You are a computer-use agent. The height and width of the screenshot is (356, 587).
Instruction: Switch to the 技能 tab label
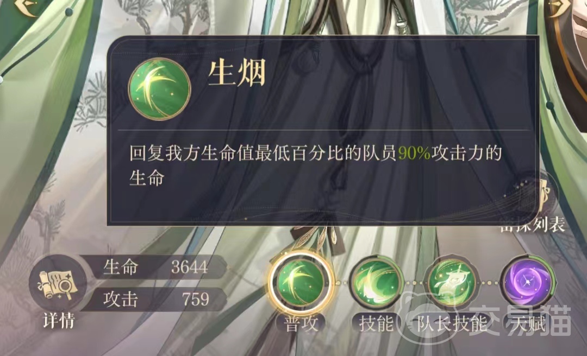376,324
